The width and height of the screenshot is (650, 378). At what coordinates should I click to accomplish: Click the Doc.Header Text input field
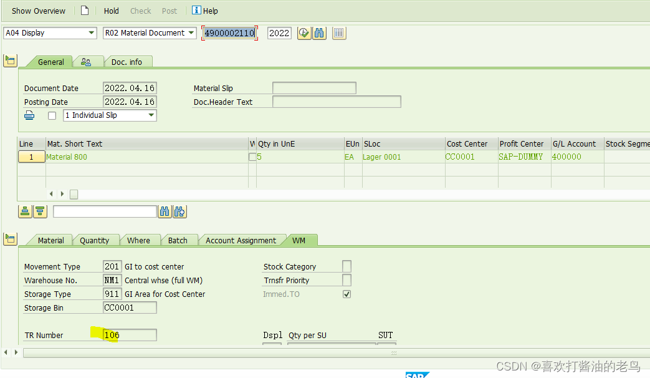pyautogui.click(x=337, y=102)
